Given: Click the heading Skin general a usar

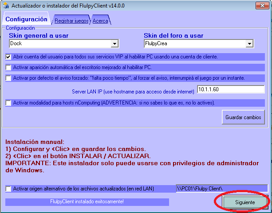Looking at the screenshot, I should (x=39, y=35).
